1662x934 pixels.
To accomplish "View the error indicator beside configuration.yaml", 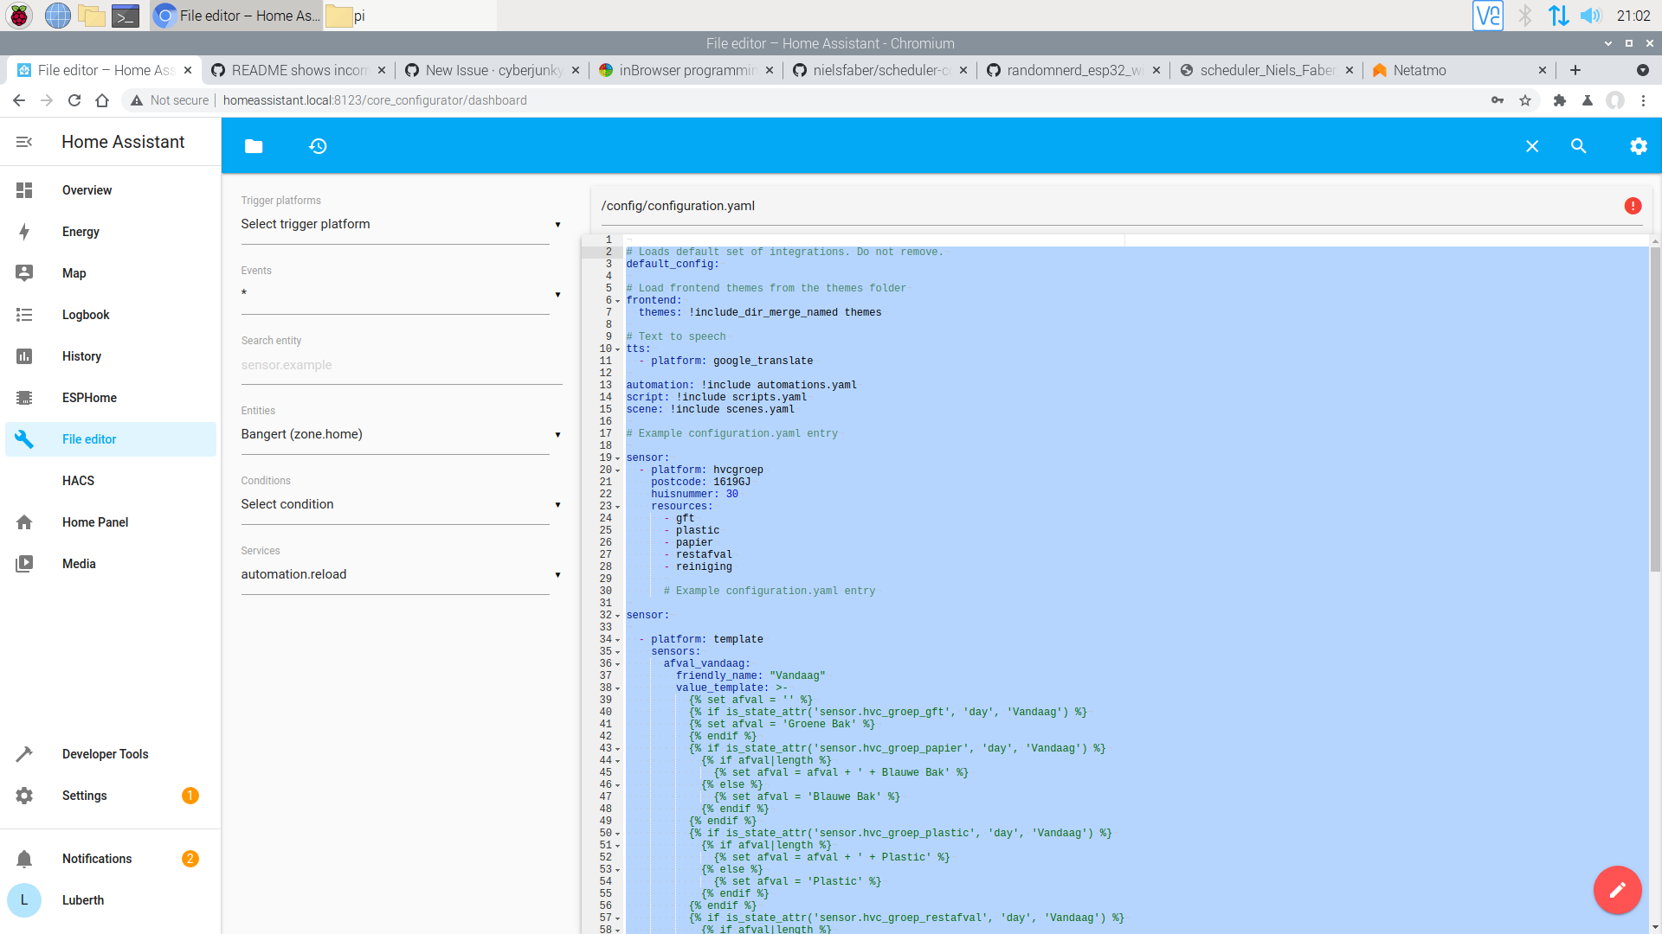I will point(1633,206).
